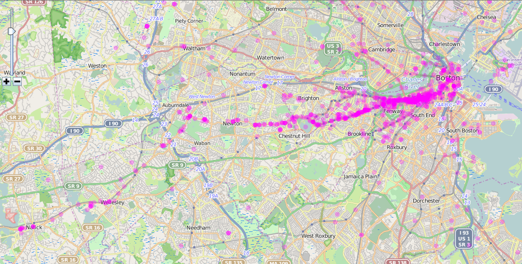
Task: Click the Piety Corner label
Action: pos(189,21)
